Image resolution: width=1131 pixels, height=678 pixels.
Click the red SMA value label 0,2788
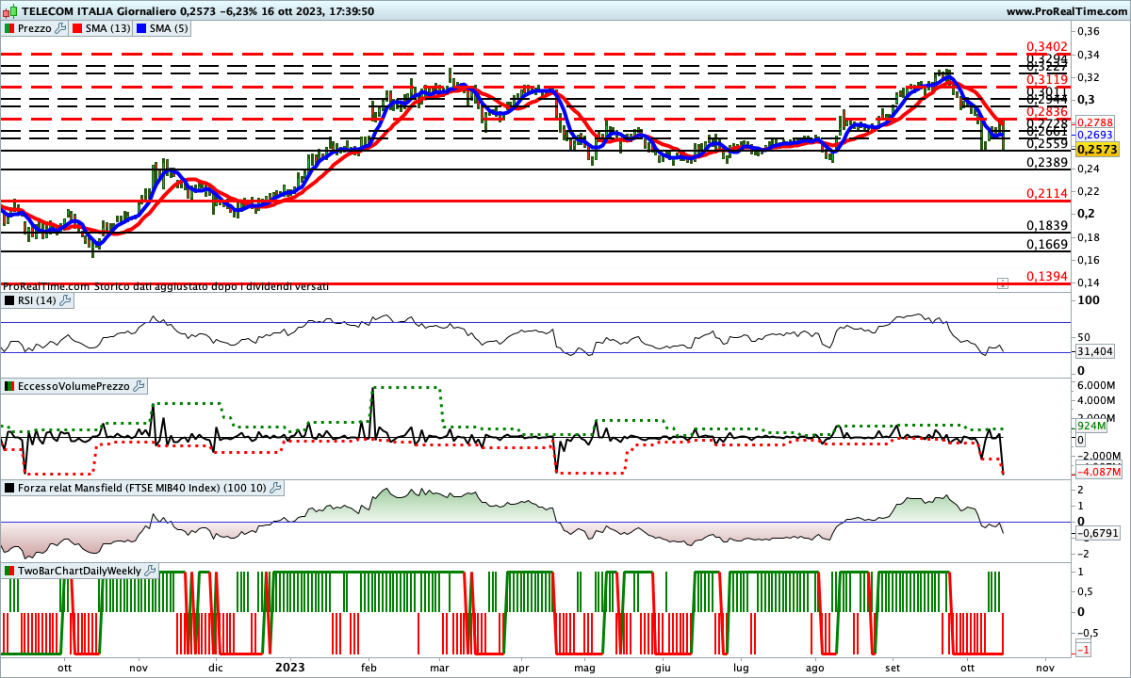[x=1094, y=122]
